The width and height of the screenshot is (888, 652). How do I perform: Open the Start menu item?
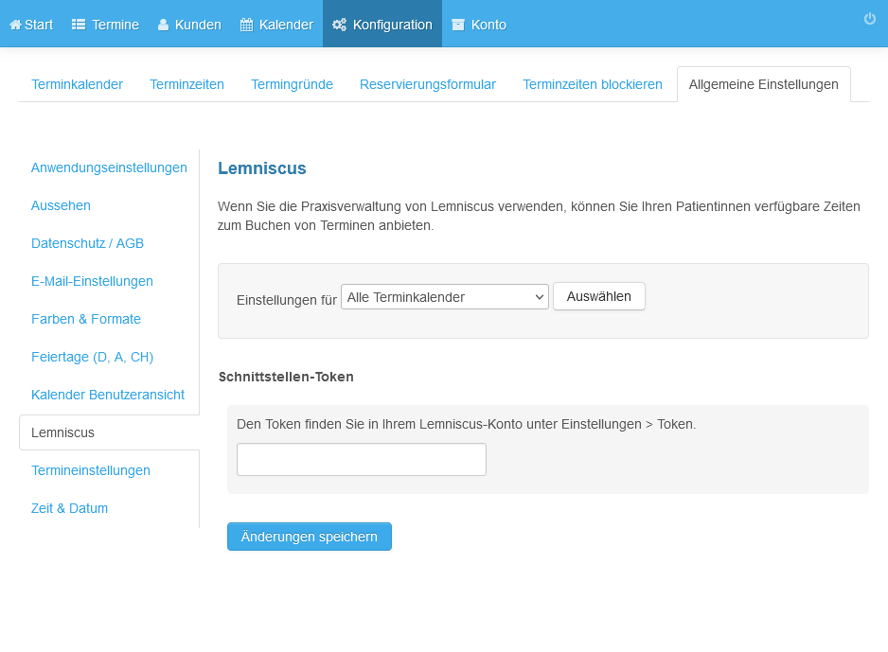tap(32, 24)
